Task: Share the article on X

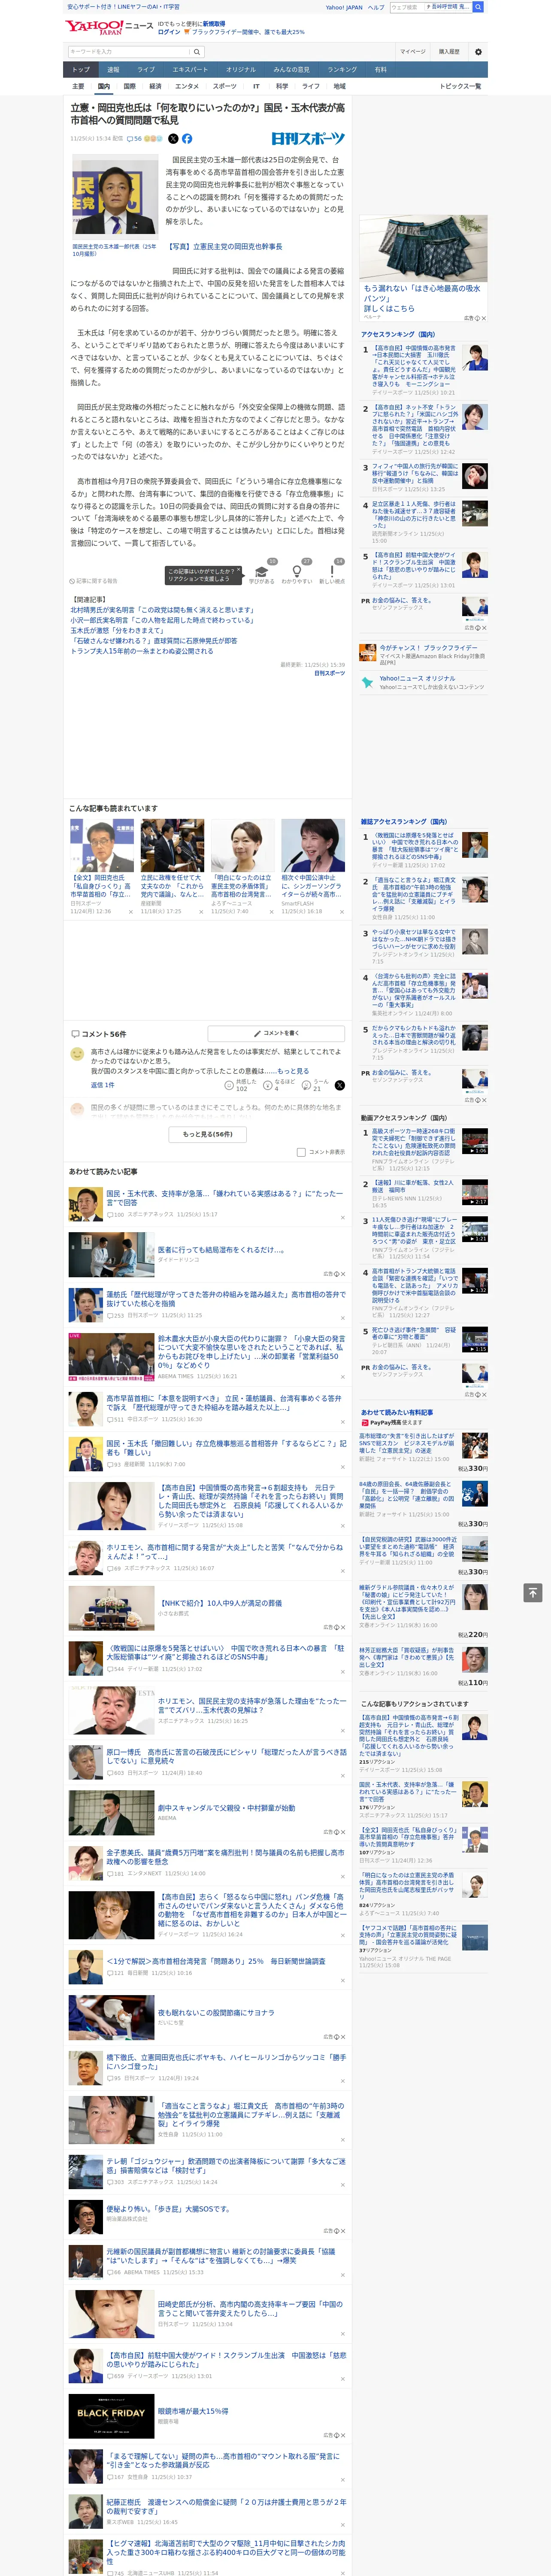Action: pyautogui.click(x=173, y=139)
